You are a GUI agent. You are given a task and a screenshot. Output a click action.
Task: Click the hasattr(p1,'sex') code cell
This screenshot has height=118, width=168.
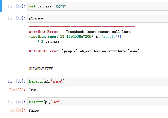(x=98, y=102)
